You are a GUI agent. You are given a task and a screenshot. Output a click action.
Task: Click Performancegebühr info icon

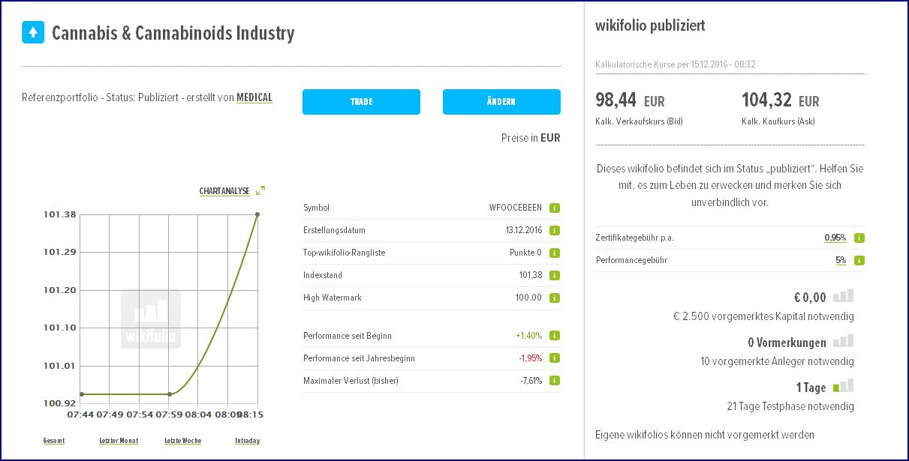pyautogui.click(x=859, y=261)
